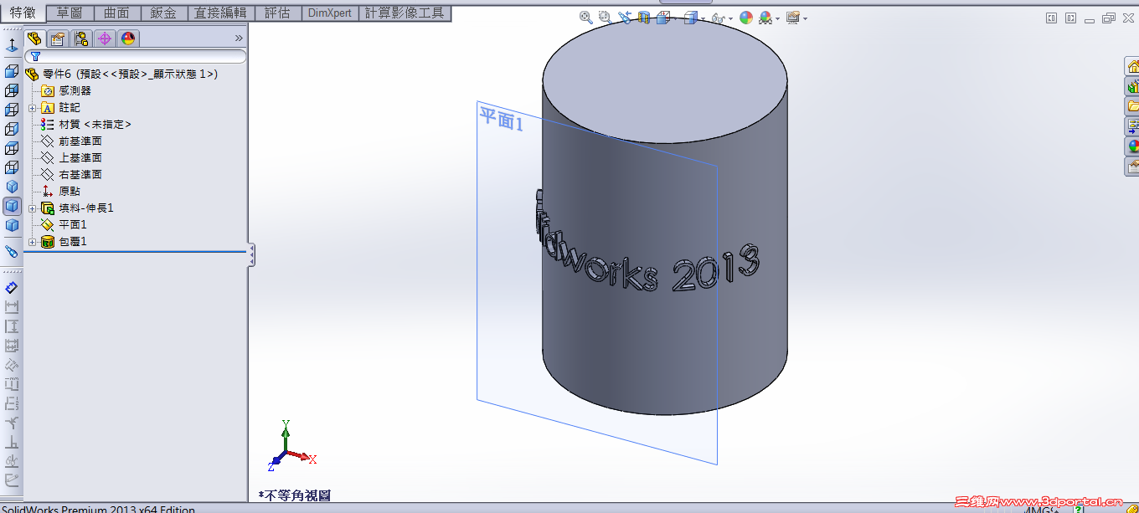The height and width of the screenshot is (513, 1139).
Task: Open the View Orientation cube icon
Action: (662, 18)
